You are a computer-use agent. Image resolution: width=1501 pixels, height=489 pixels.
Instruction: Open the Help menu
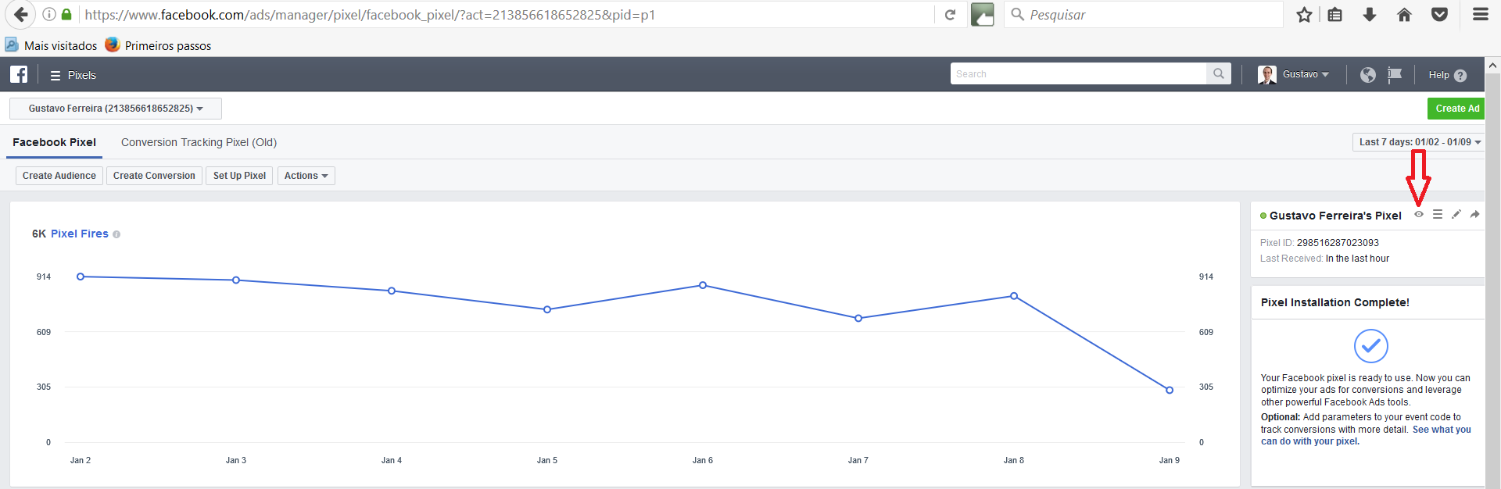[1448, 75]
